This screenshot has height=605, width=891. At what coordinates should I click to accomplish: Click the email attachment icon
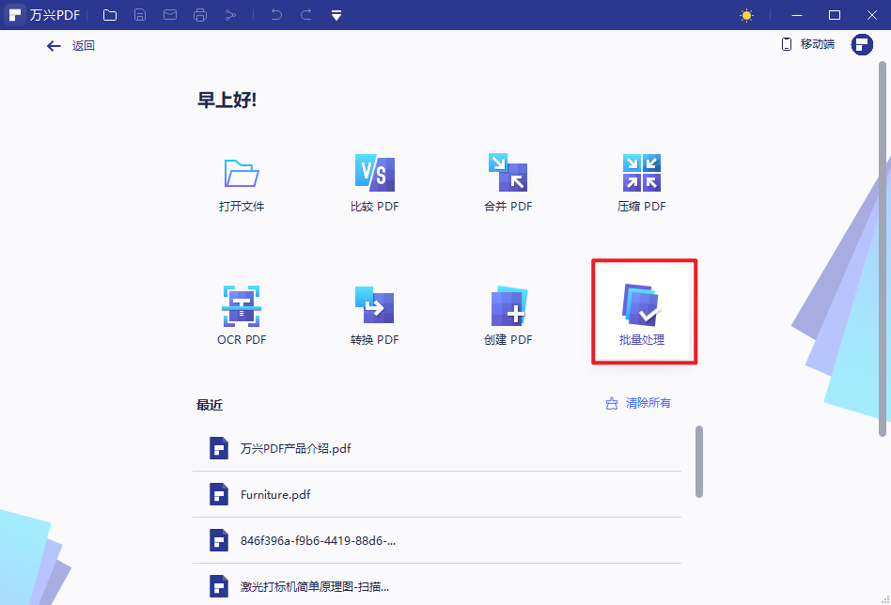(x=170, y=14)
